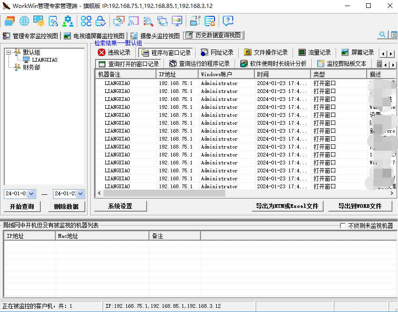Open 系统设置 button
Image resolution: width=398 pixels, height=312 pixels.
click(120, 206)
